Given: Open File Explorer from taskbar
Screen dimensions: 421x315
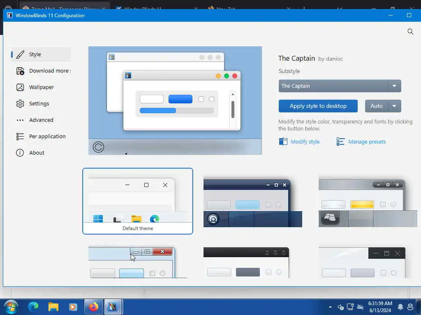Looking at the screenshot, I should click(x=53, y=307).
